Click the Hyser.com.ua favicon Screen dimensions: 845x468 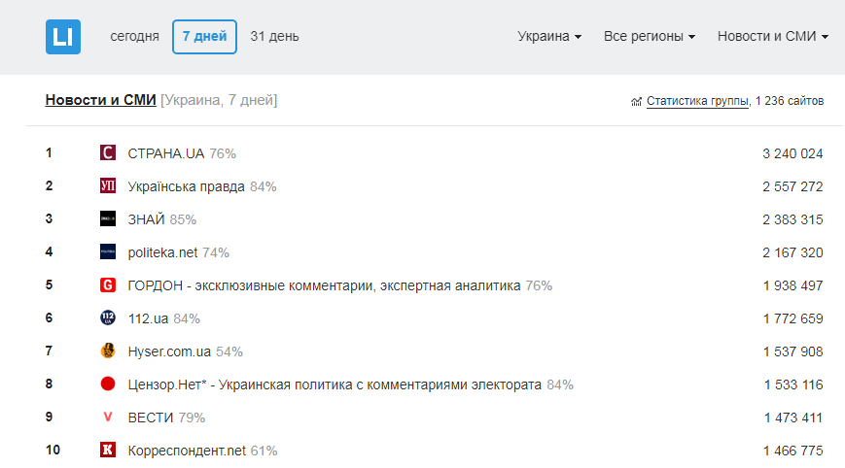point(108,351)
